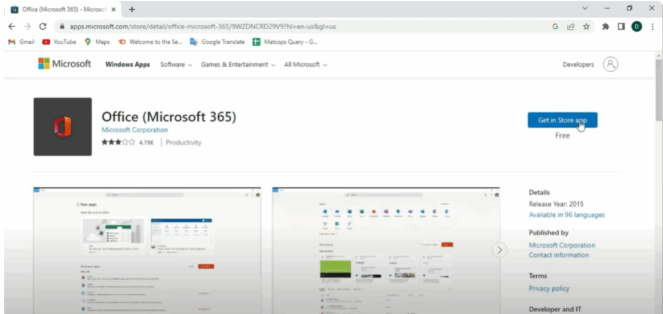Go back to previous page
The height and width of the screenshot is (314, 663).
click(12, 26)
